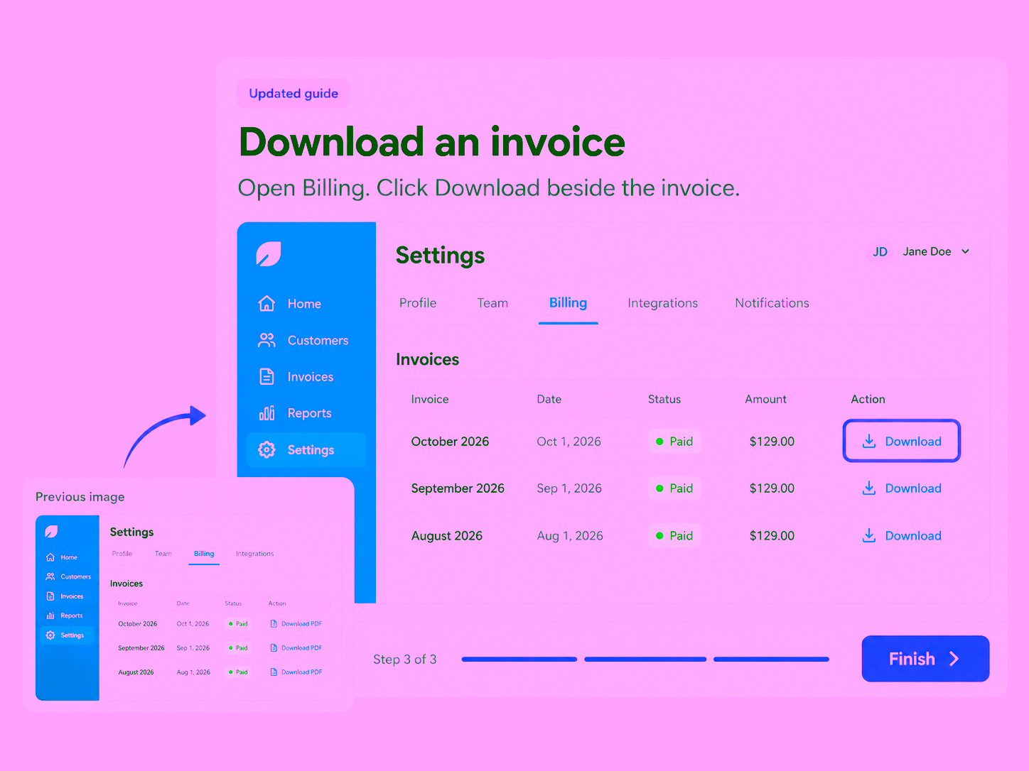
Task: Click the Reports bar chart icon in main sidebar
Action: 266,413
